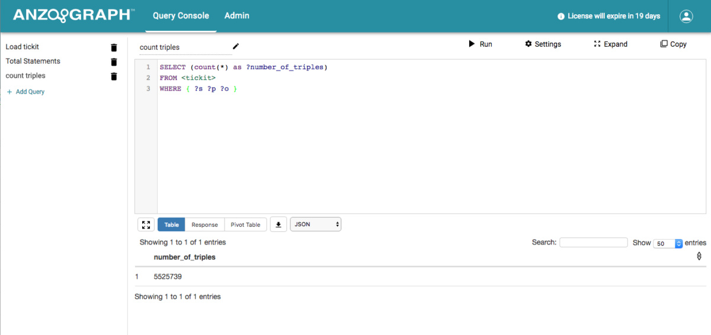
Task: Delete the count triples query
Action: point(114,76)
